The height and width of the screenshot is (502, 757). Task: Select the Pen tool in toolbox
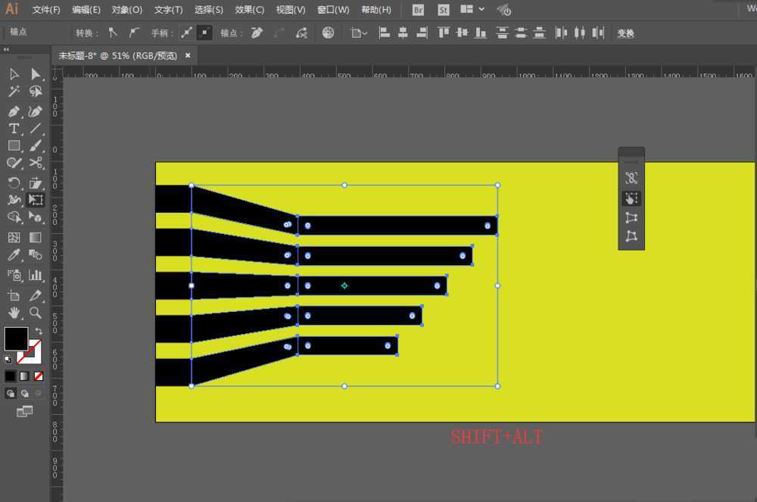coord(14,111)
